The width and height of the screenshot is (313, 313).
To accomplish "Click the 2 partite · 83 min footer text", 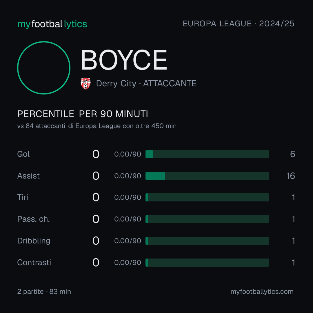I will click(44, 292).
